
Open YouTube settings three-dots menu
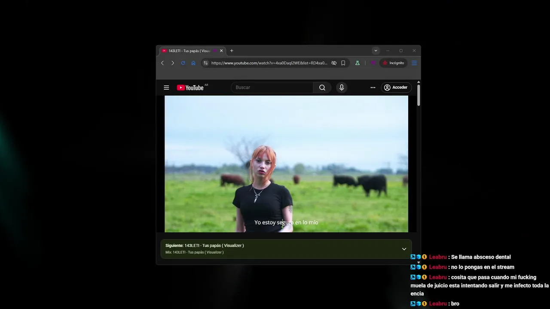pyautogui.click(x=373, y=88)
